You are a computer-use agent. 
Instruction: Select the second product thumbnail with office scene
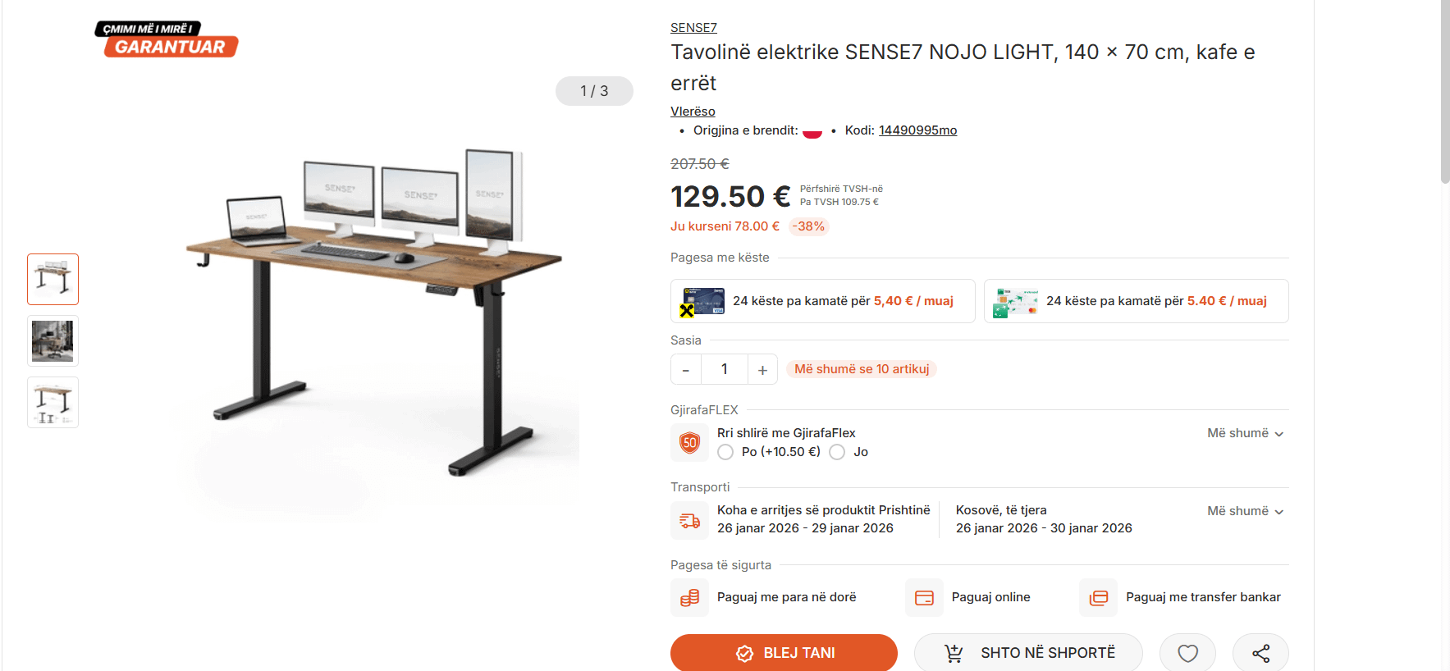pos(53,341)
